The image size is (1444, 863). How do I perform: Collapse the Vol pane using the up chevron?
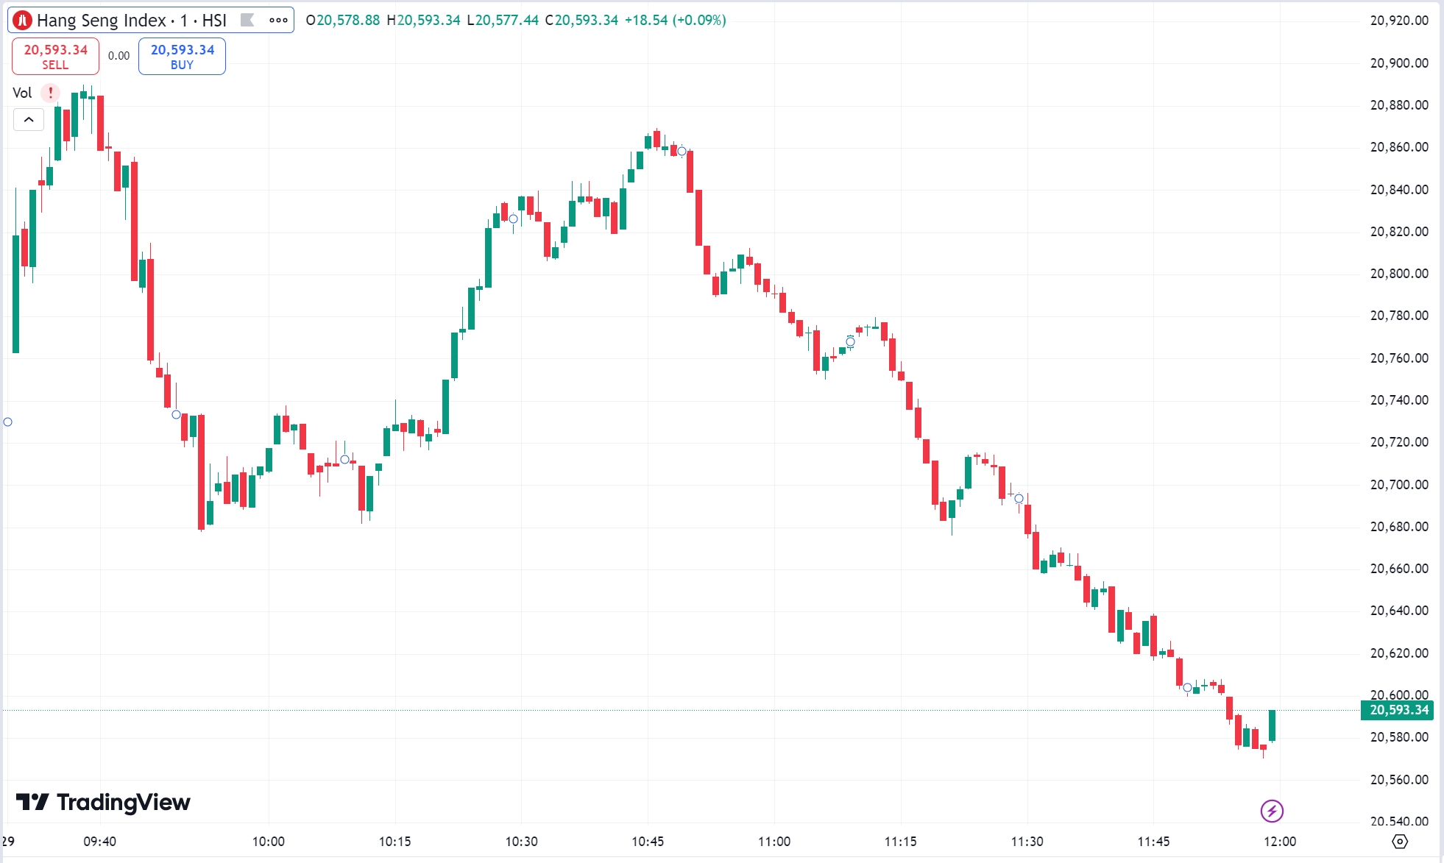click(x=28, y=119)
